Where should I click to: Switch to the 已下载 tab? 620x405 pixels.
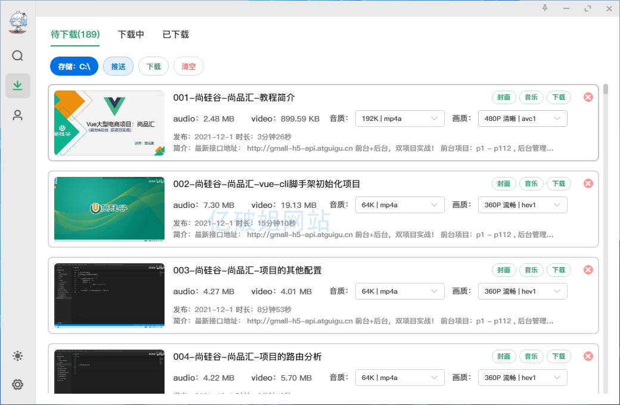point(176,35)
